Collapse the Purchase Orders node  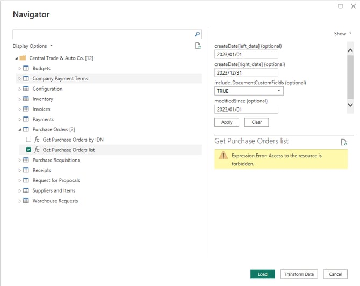(20, 130)
